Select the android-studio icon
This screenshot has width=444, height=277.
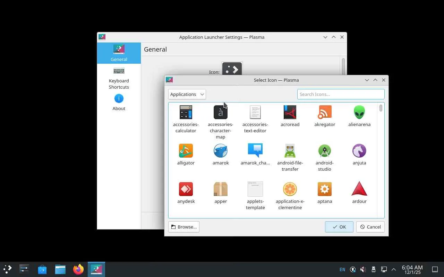[325, 151]
